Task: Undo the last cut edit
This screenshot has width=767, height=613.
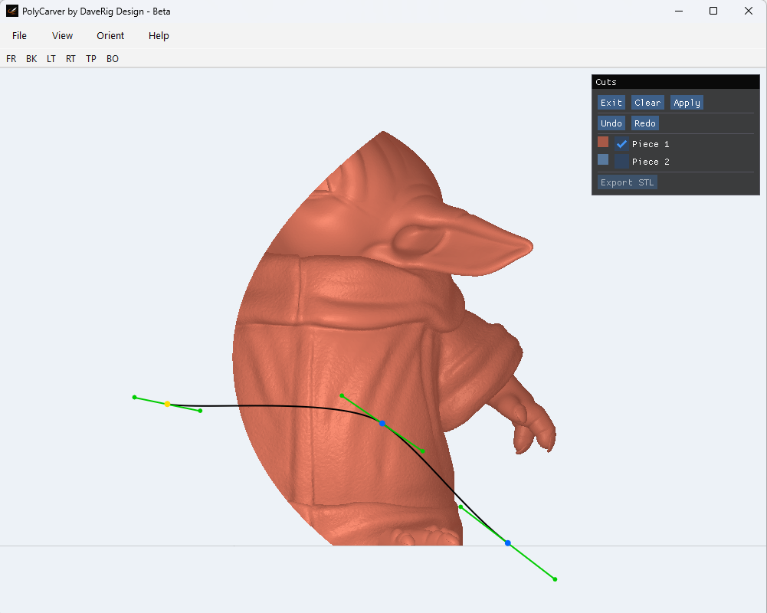Action: pos(611,123)
